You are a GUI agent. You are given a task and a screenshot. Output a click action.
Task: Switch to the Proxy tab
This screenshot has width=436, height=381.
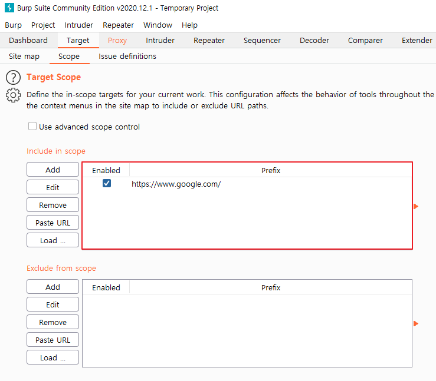[x=117, y=40]
